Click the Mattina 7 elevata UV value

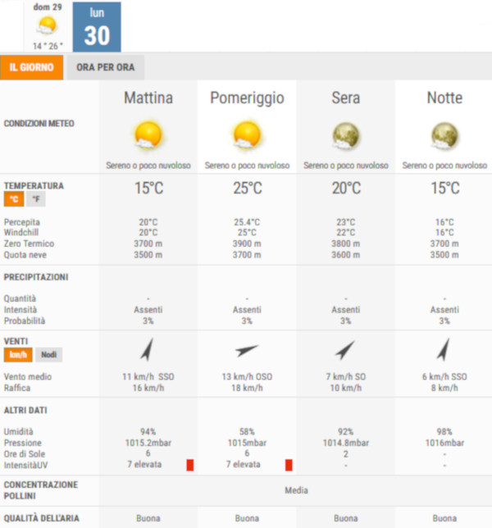pyautogui.click(x=144, y=464)
